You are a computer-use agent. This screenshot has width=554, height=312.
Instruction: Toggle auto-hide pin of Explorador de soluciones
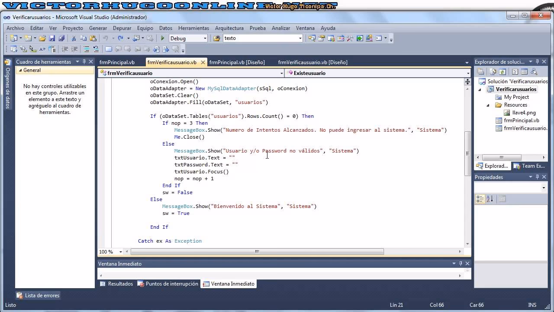click(x=537, y=62)
